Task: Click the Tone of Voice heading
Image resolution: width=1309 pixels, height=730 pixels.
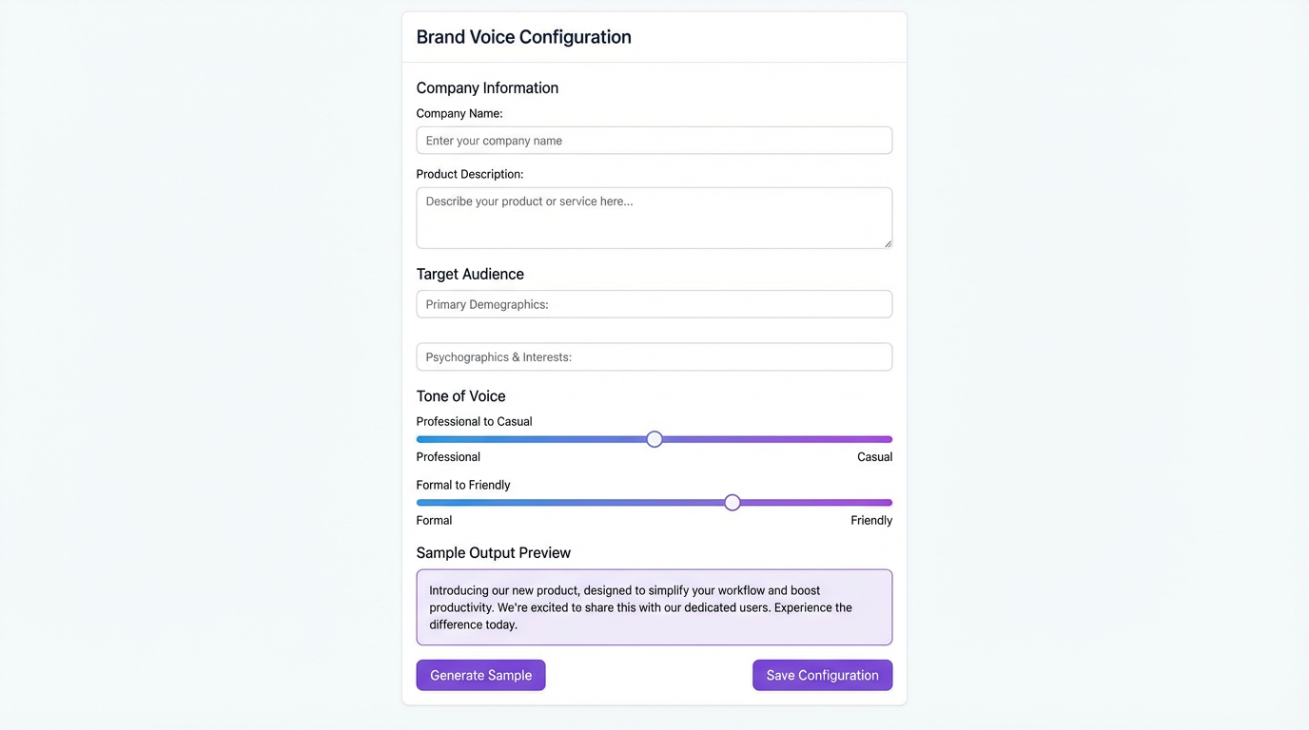Action: pyautogui.click(x=460, y=395)
